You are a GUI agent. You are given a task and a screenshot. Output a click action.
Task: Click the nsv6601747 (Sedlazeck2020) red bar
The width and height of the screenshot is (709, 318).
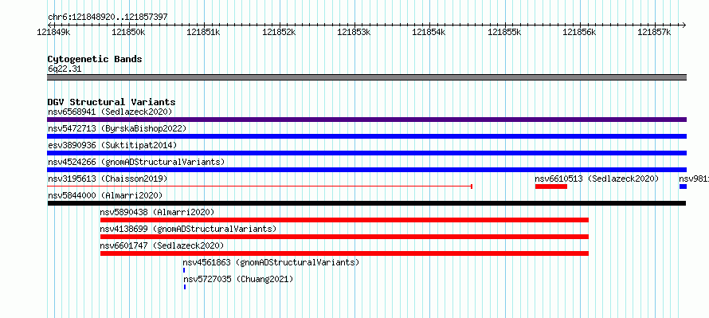pos(344,253)
